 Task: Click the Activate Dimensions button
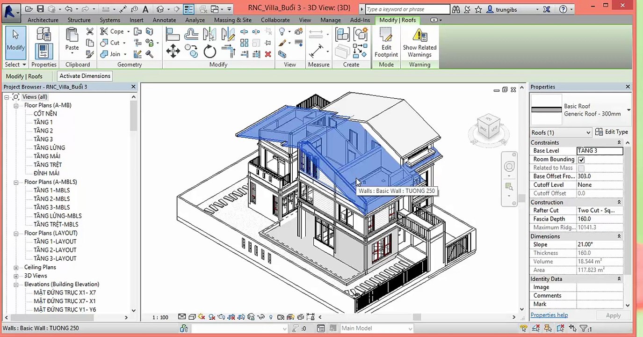coord(85,76)
